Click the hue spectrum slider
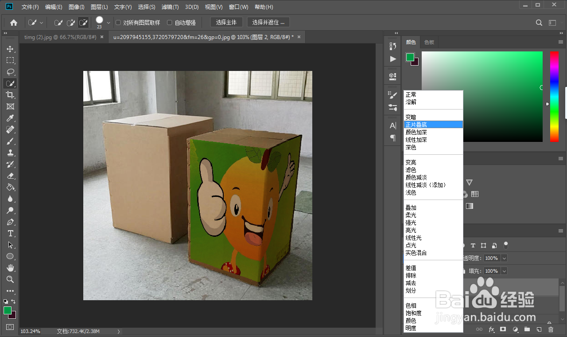The image size is (567, 337). click(554, 97)
